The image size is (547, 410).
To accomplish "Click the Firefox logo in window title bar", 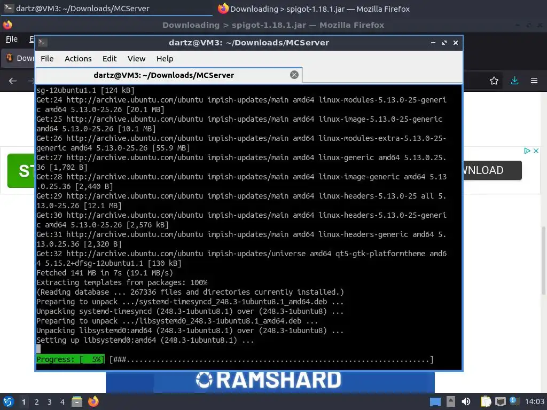I will [7, 25].
